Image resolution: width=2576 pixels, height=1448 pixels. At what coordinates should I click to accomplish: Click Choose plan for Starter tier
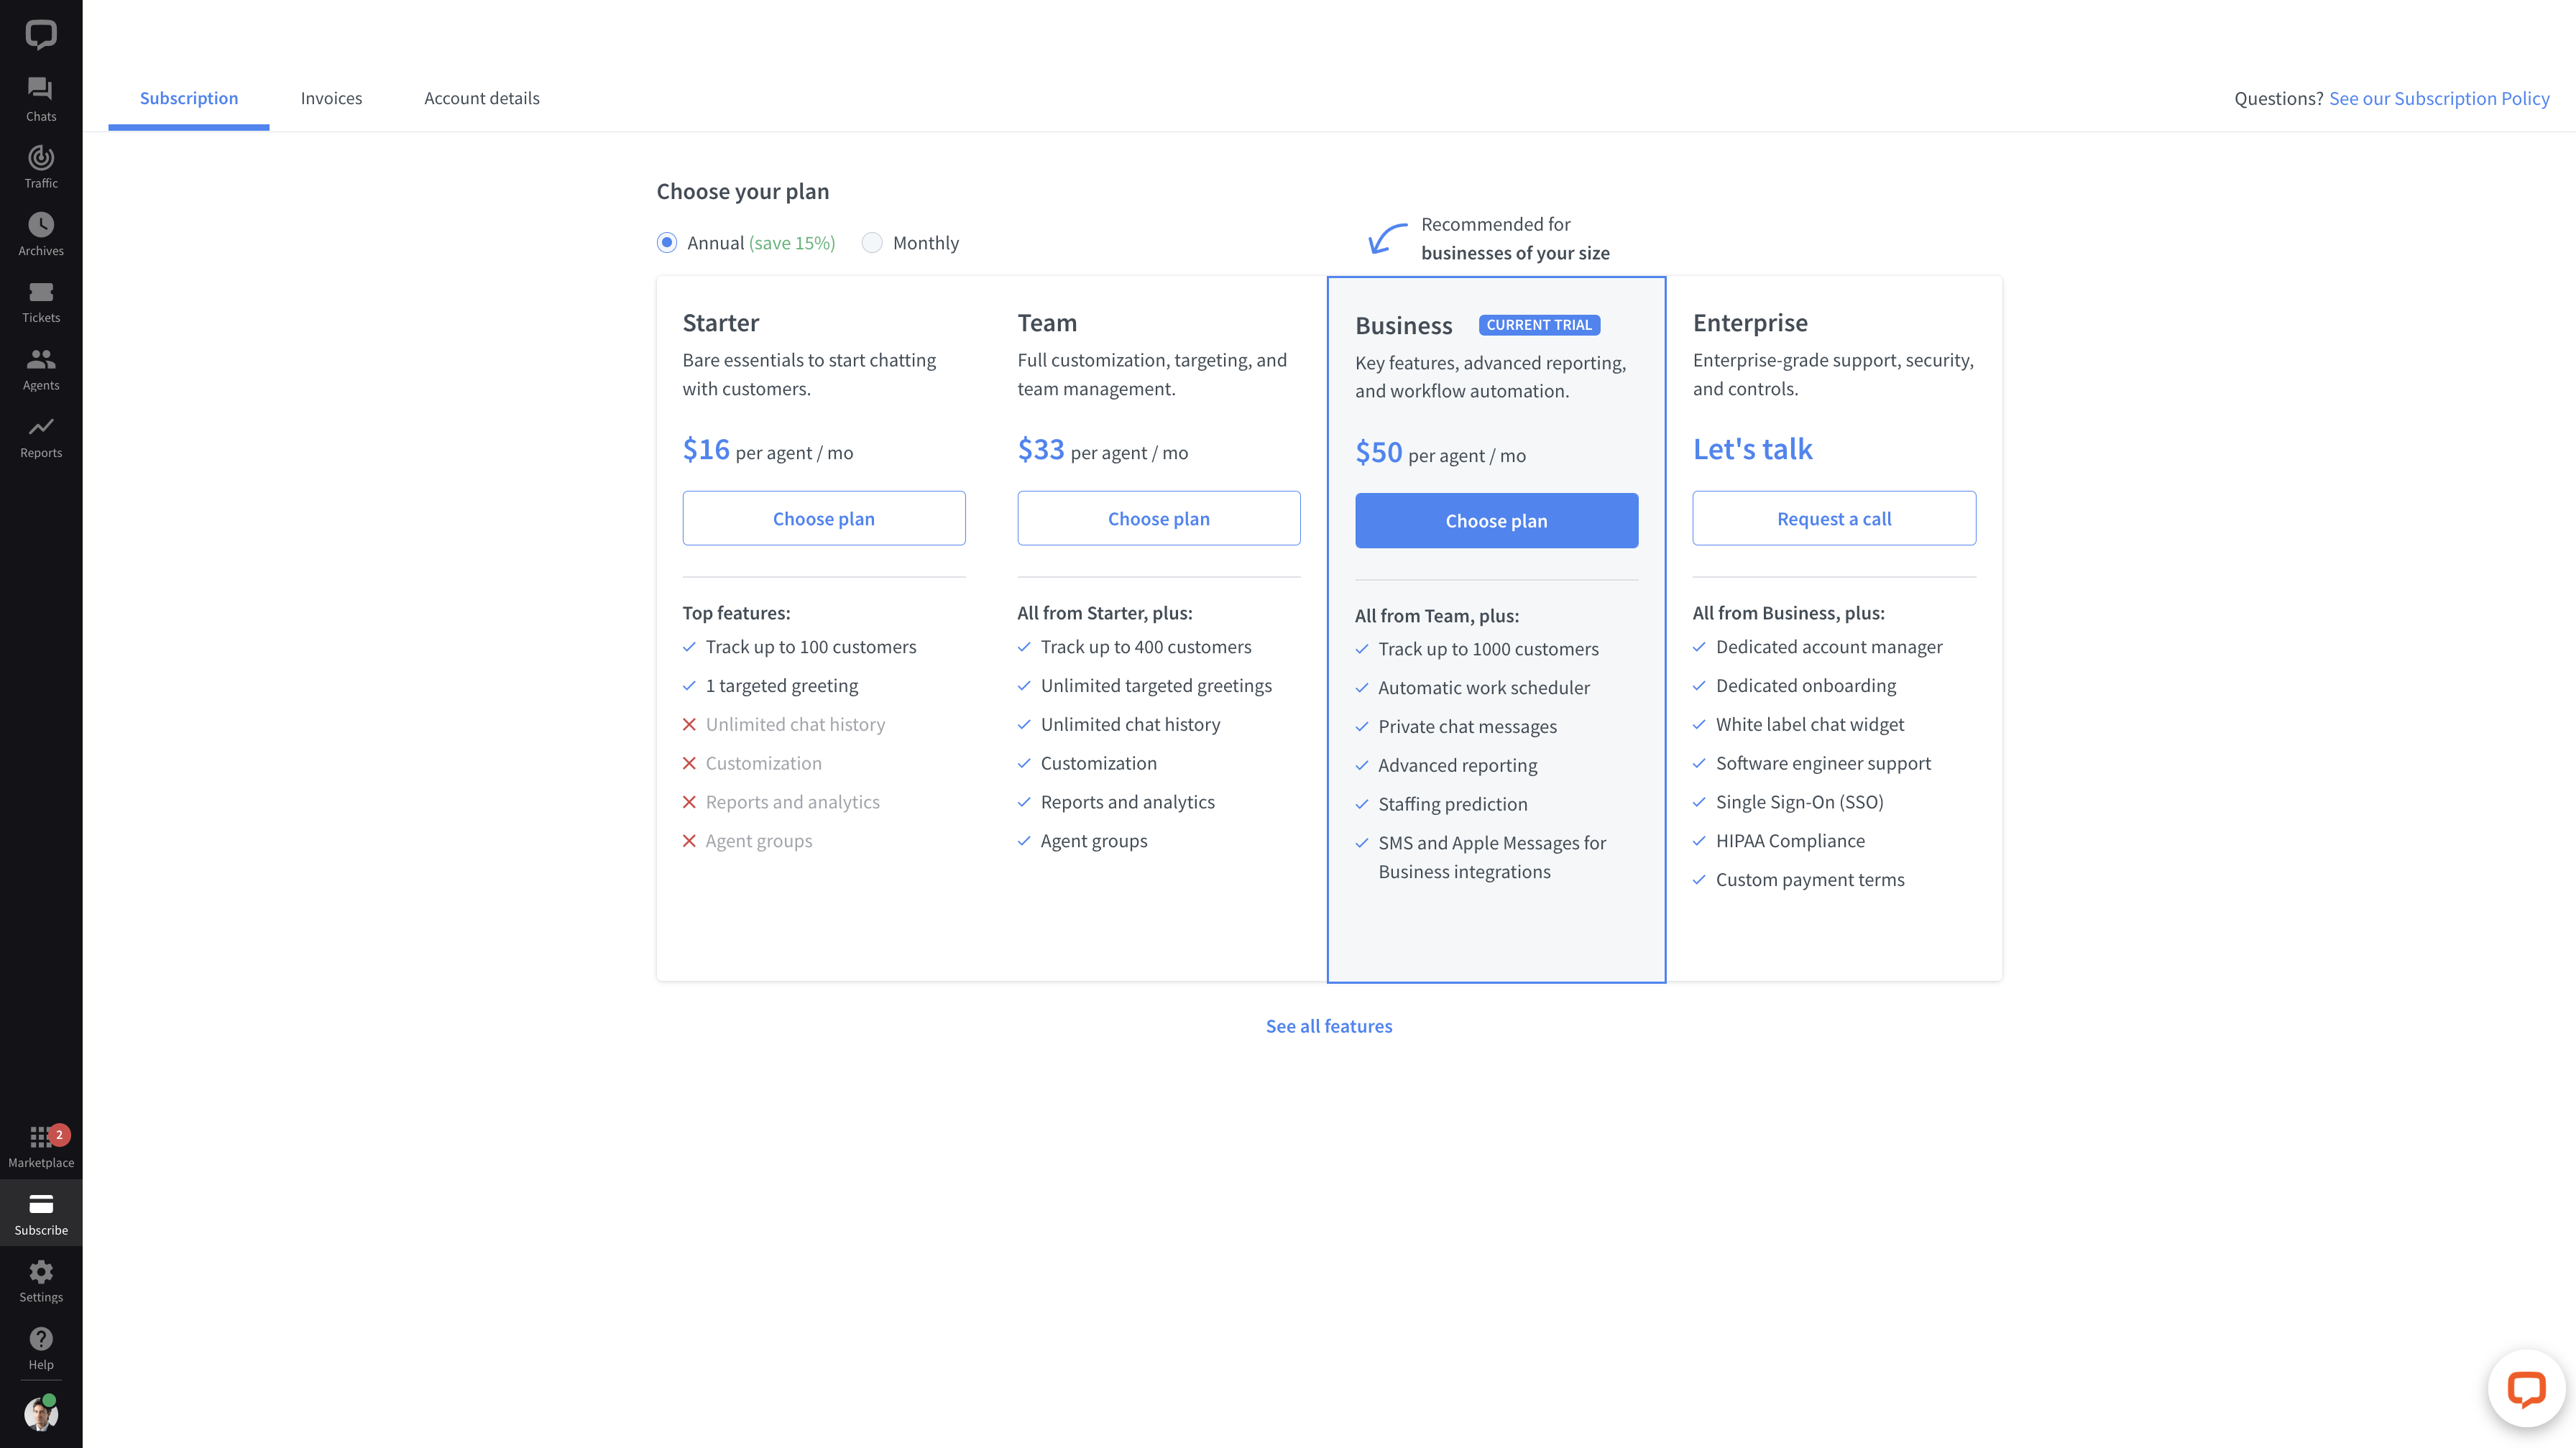tap(823, 518)
